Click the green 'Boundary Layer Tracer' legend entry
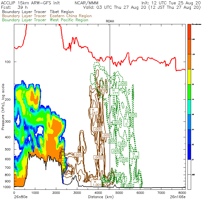This screenshot has width=202, height=202. tap(24, 20)
